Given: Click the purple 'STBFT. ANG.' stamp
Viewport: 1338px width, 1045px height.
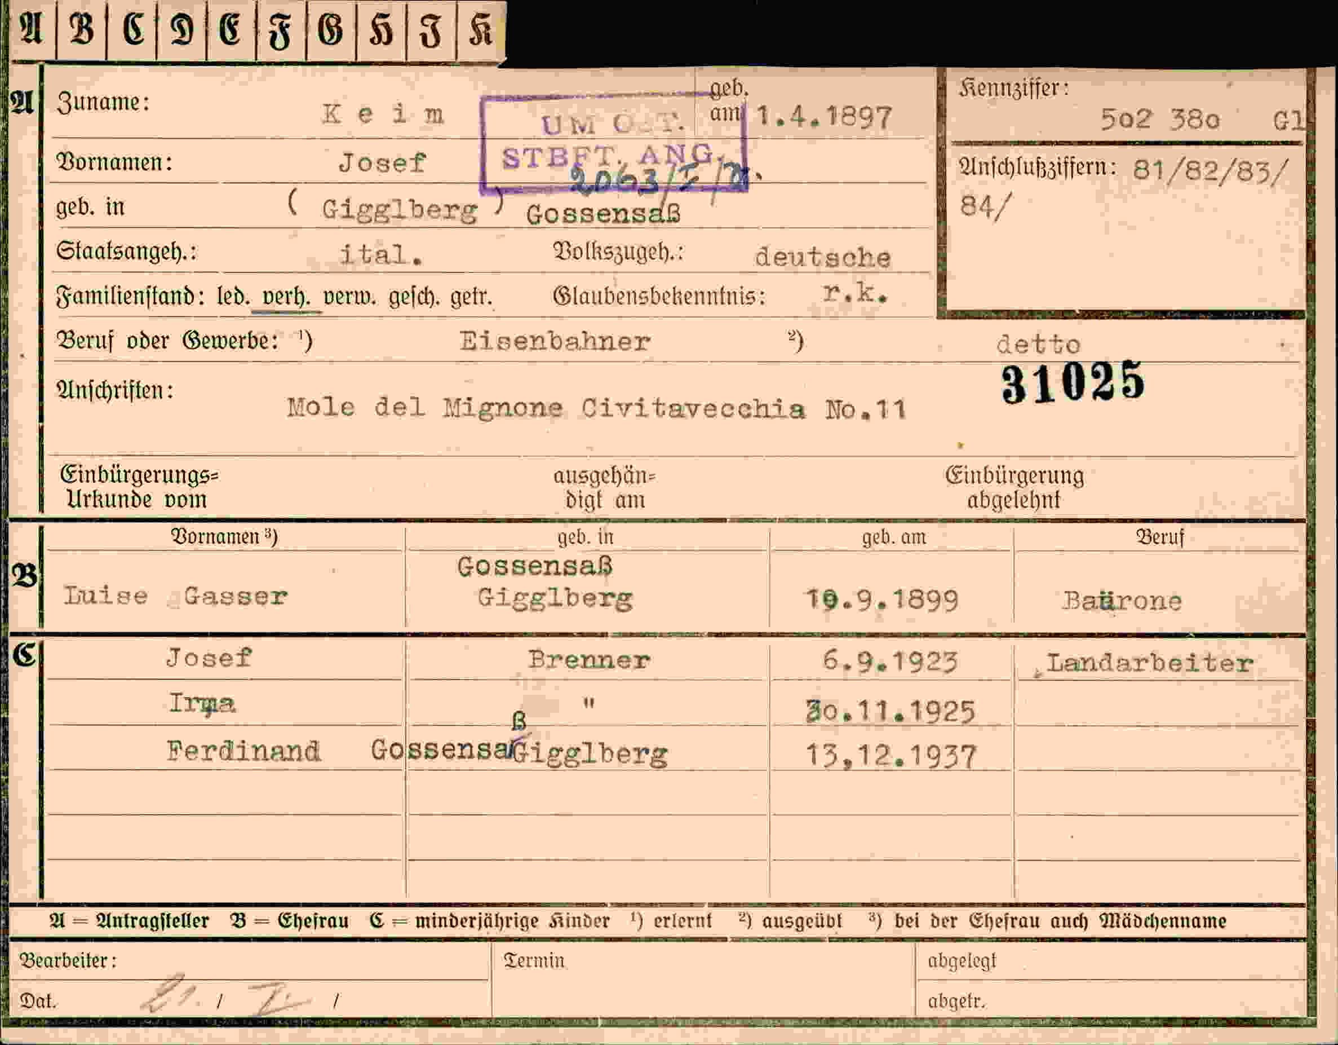Looking at the screenshot, I should (x=613, y=144).
